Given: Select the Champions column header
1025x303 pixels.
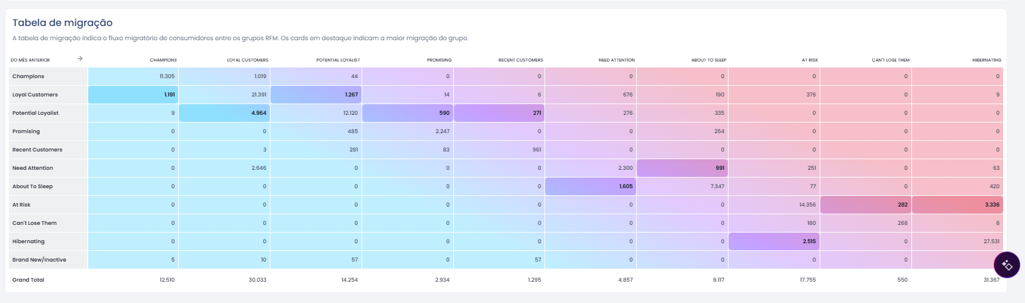Looking at the screenshot, I should 163,60.
